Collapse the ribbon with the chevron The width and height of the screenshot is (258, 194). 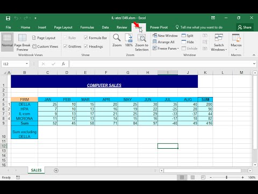254,55
